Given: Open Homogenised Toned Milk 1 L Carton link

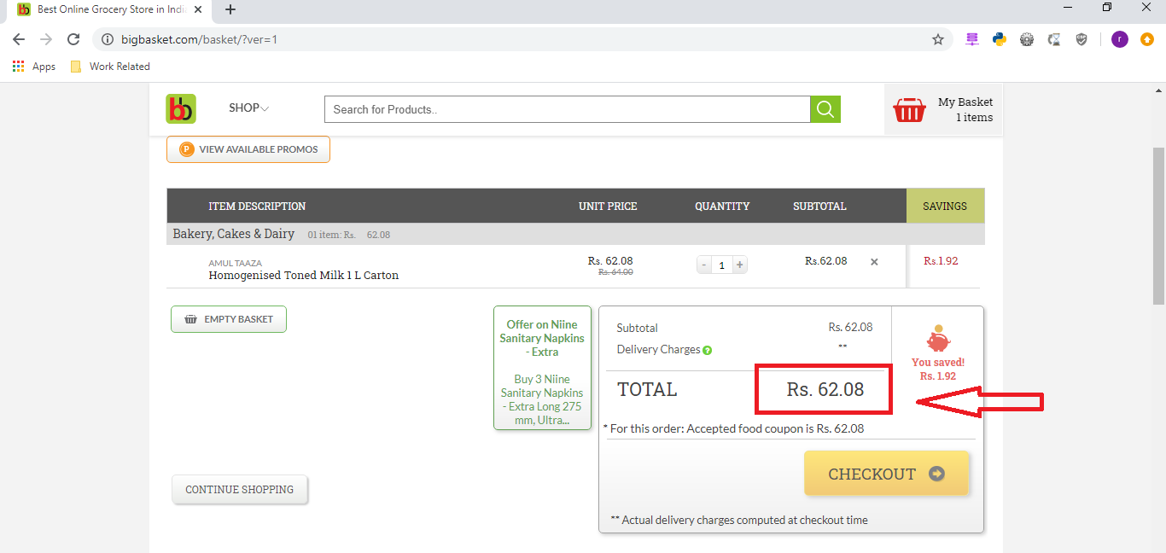Looking at the screenshot, I should point(304,276).
